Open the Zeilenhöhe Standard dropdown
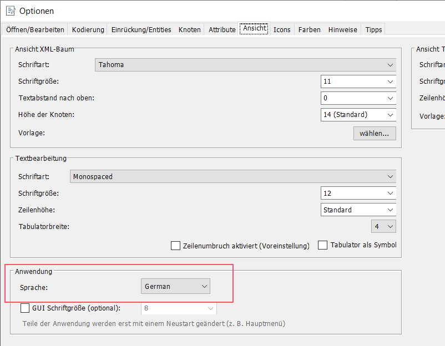Screen dimensions: 445x346 point(358,210)
